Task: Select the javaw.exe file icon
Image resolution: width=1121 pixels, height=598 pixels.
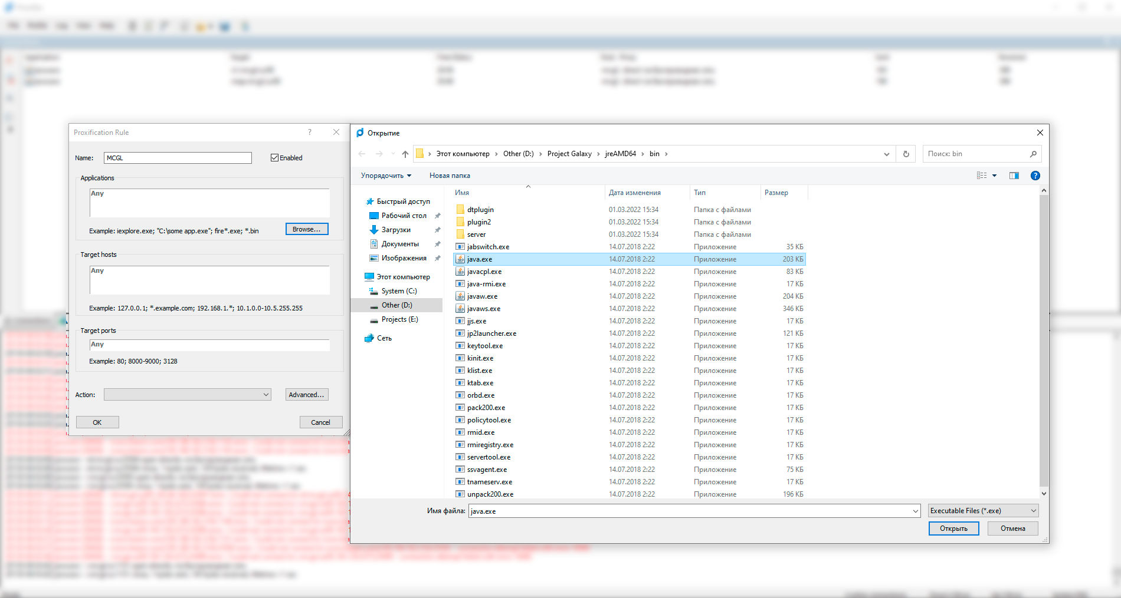Action: (x=460, y=296)
